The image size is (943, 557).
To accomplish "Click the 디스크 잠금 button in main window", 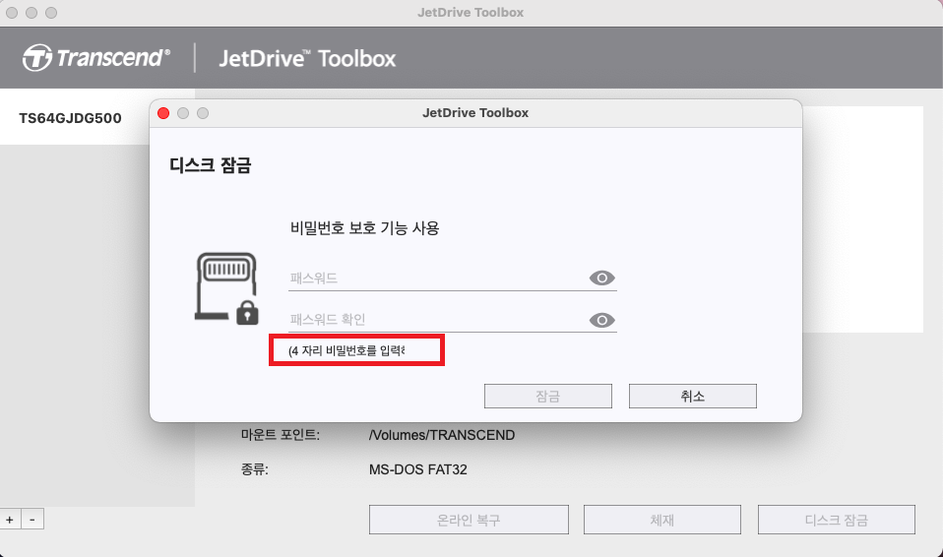I will 837,520.
